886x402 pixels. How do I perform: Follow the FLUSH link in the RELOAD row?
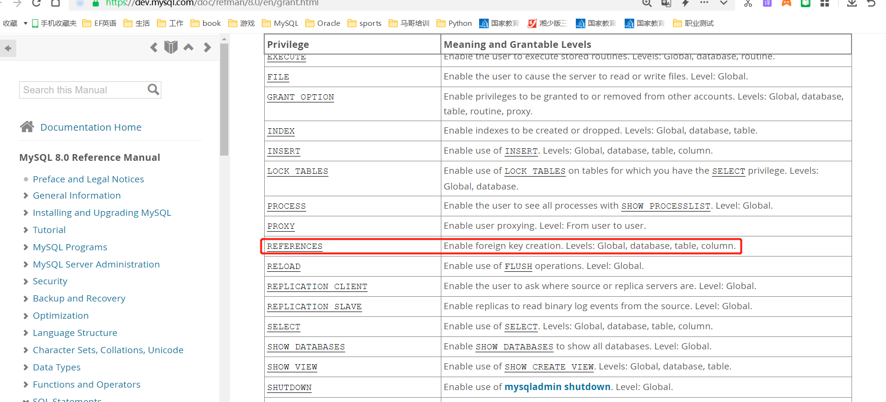pyautogui.click(x=518, y=267)
